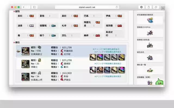Open 怪物圖鑑 (矩陣) sidebar link

click(x=144, y=77)
